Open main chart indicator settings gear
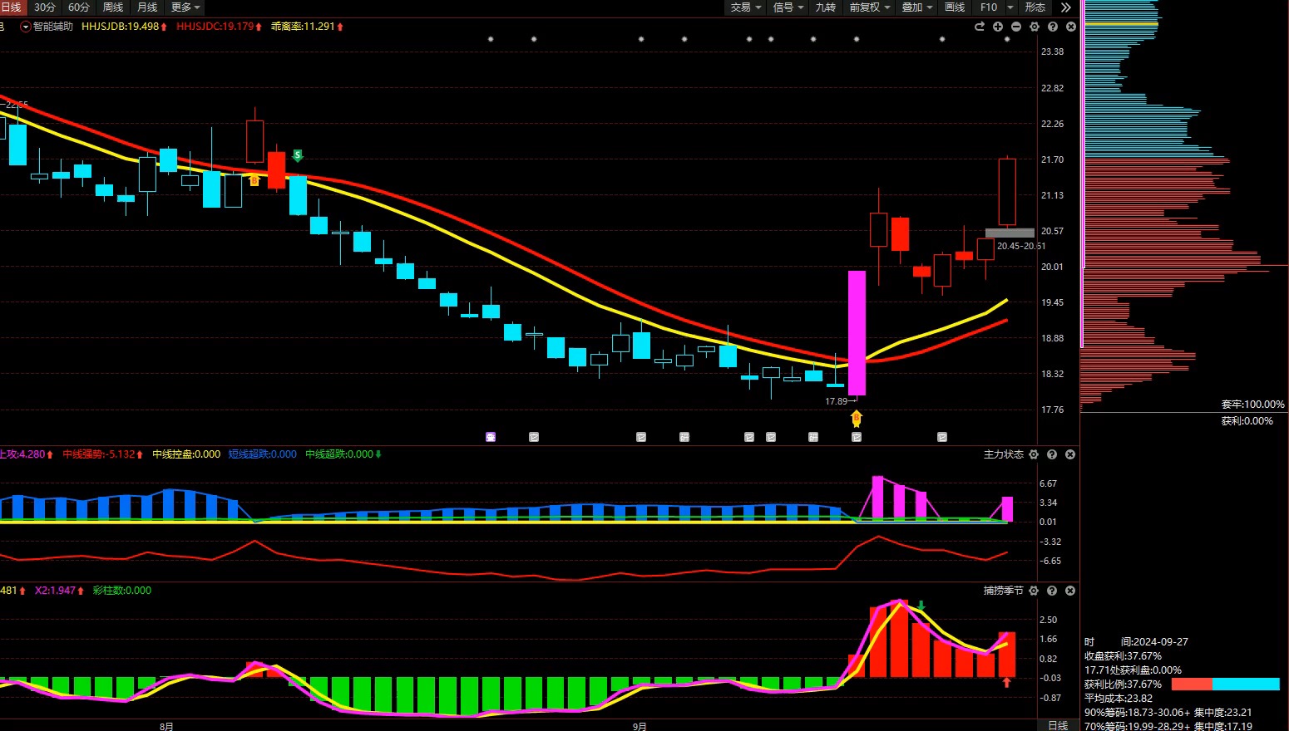1289x731 pixels. (1035, 27)
